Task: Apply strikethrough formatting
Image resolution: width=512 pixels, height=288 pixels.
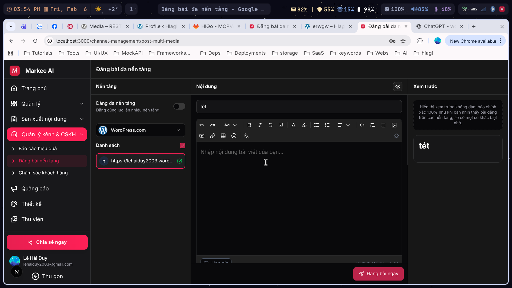Action: [x=270, y=125]
